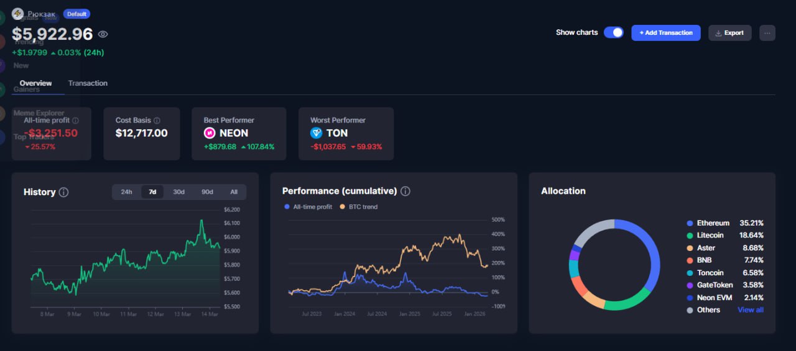Select the 24h history range

pyautogui.click(x=126, y=192)
